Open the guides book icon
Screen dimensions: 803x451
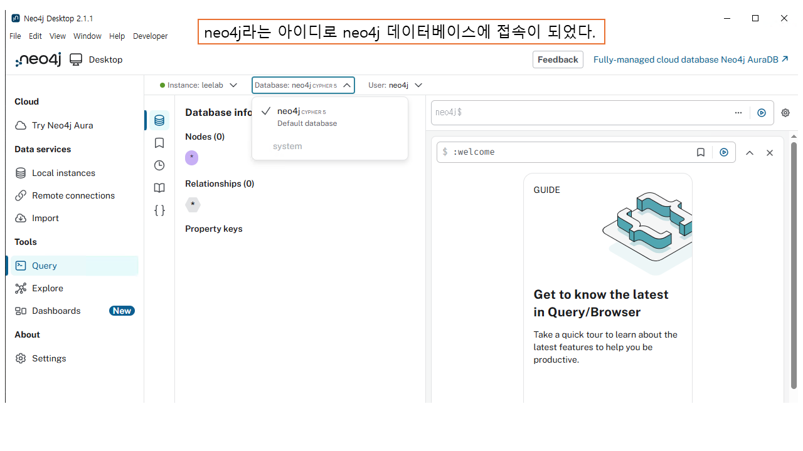pyautogui.click(x=159, y=188)
